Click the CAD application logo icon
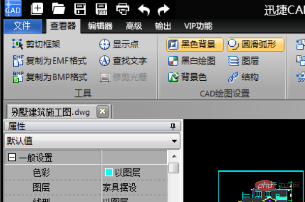 click(x=13, y=8)
